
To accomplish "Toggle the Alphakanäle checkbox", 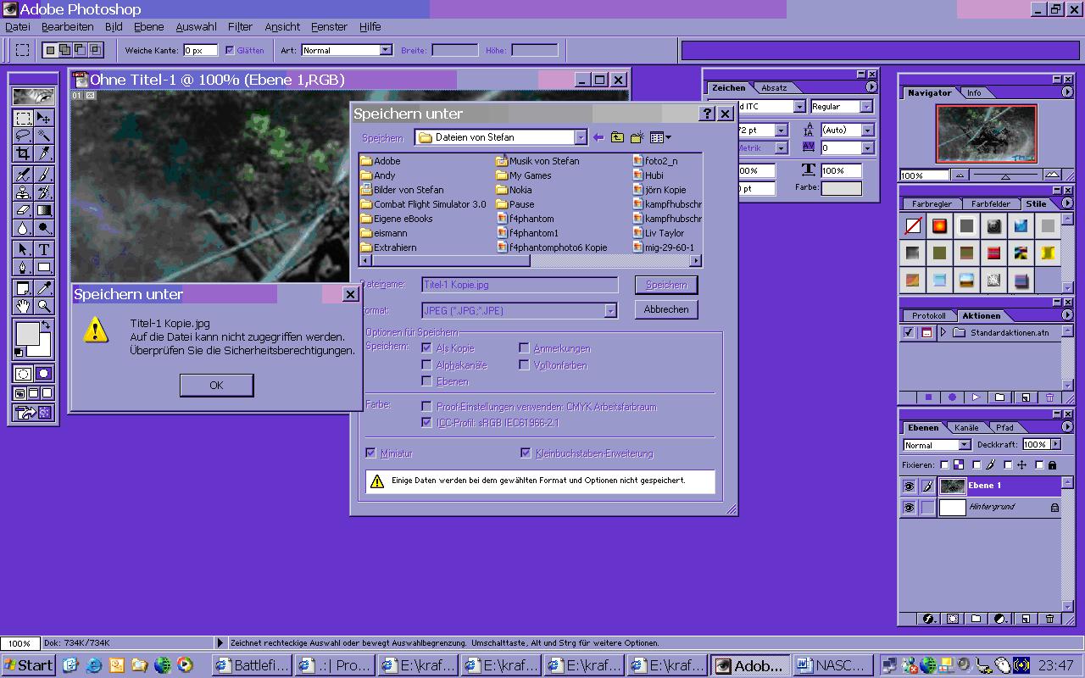I will (426, 365).
